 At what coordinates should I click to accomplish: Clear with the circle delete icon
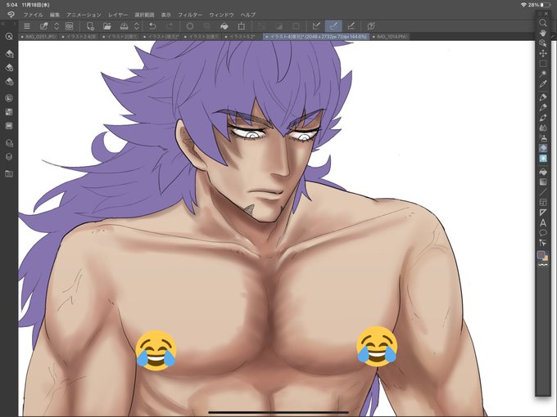[x=190, y=26]
